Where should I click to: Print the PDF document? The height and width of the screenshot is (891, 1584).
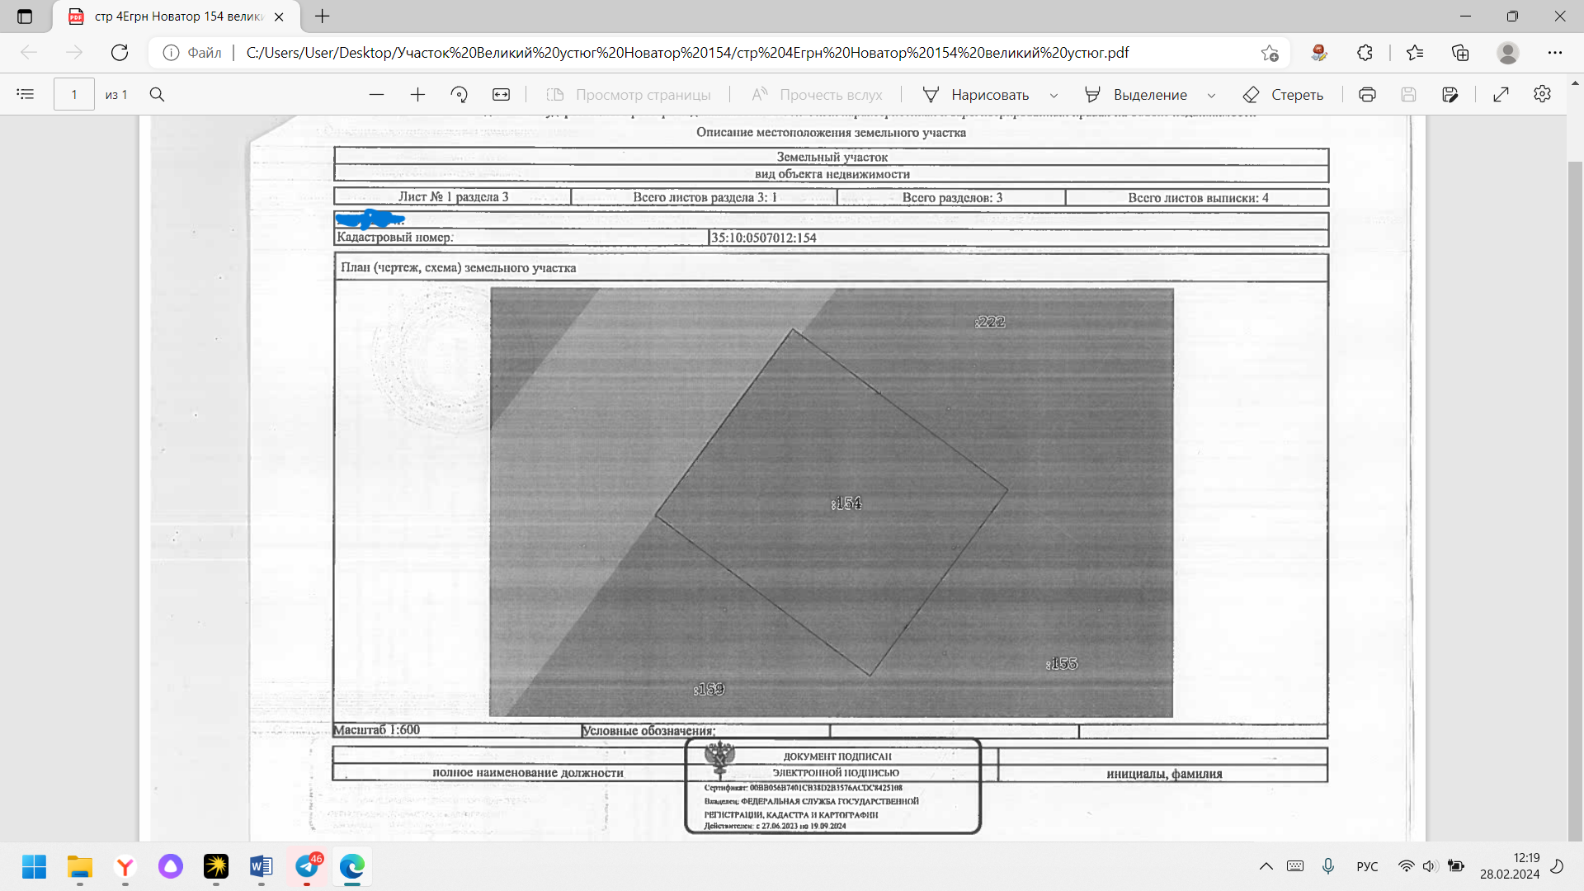pos(1367,95)
